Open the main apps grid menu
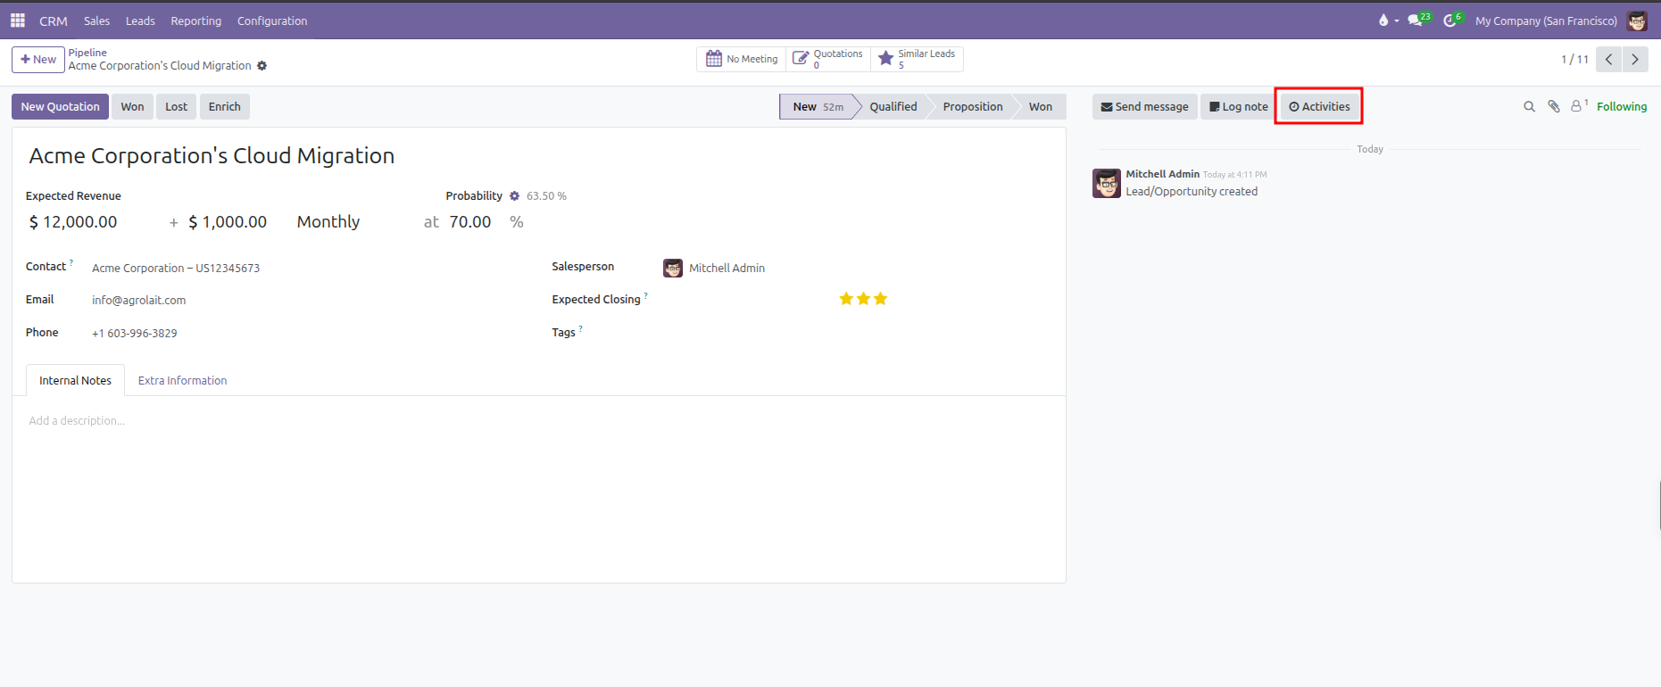Viewport: 1661px width, 687px height. pos(18,20)
